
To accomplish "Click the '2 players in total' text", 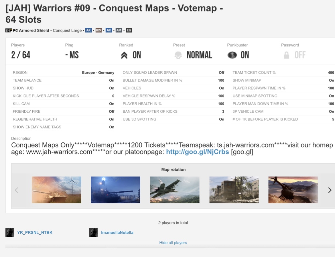I will (173, 223).
